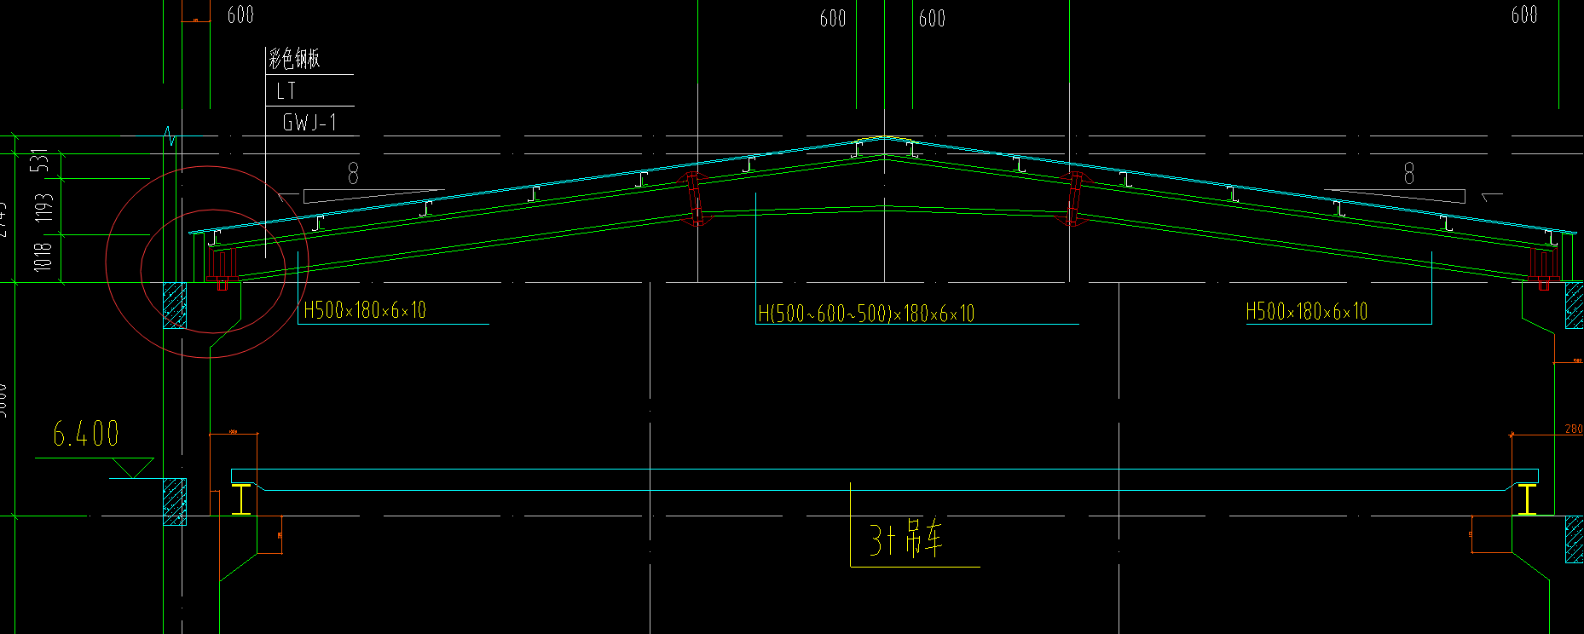Select the GWJ-1 label text
The image size is (1584, 634).
309,122
